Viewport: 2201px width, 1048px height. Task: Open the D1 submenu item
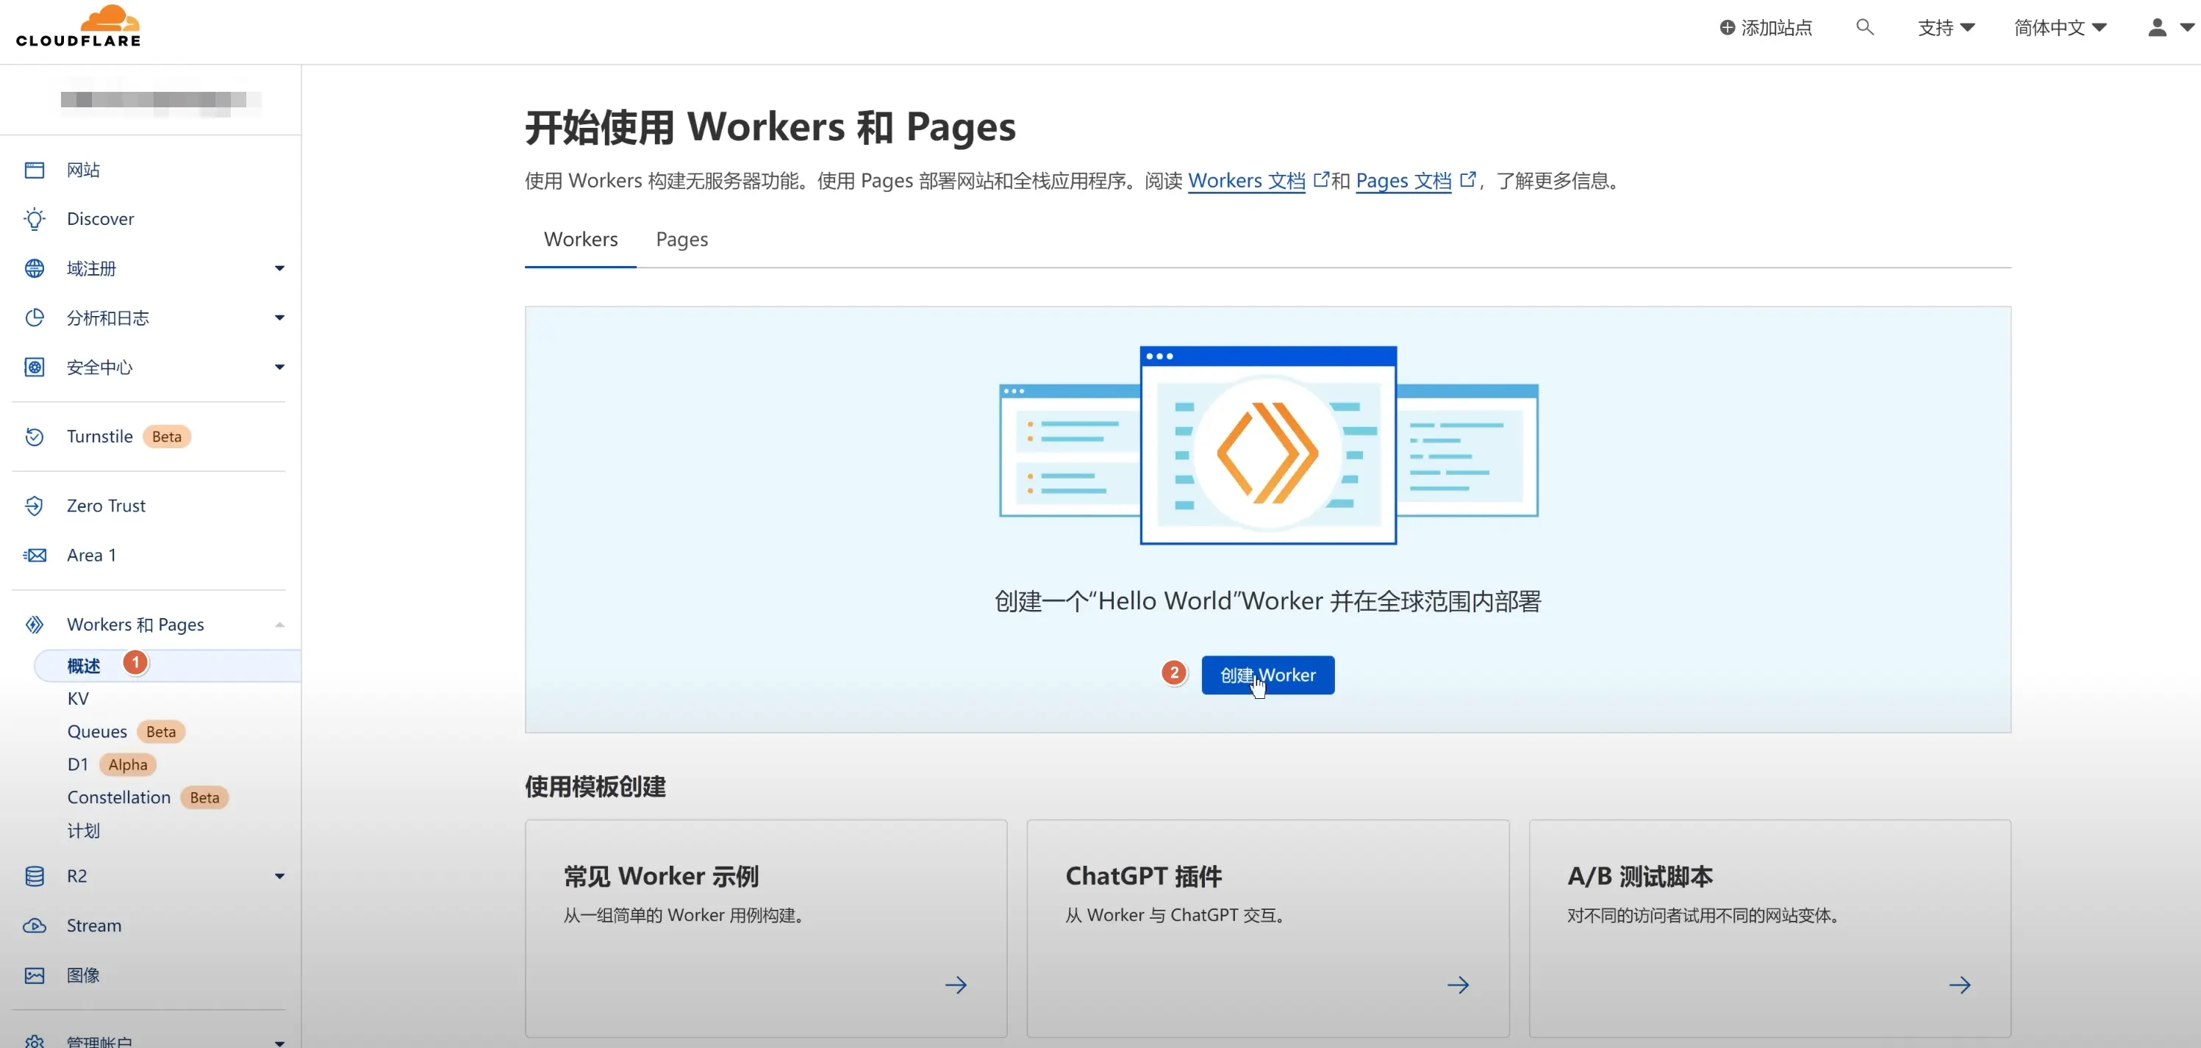pos(78,764)
